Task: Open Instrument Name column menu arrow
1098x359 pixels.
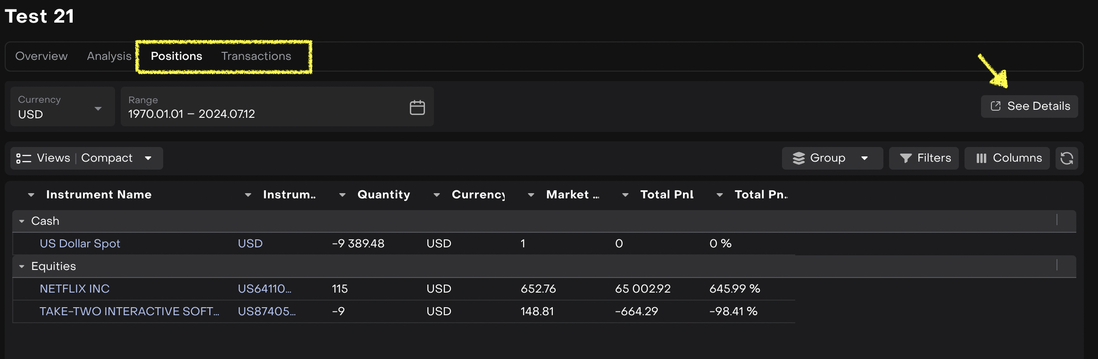Action: pyautogui.click(x=31, y=195)
